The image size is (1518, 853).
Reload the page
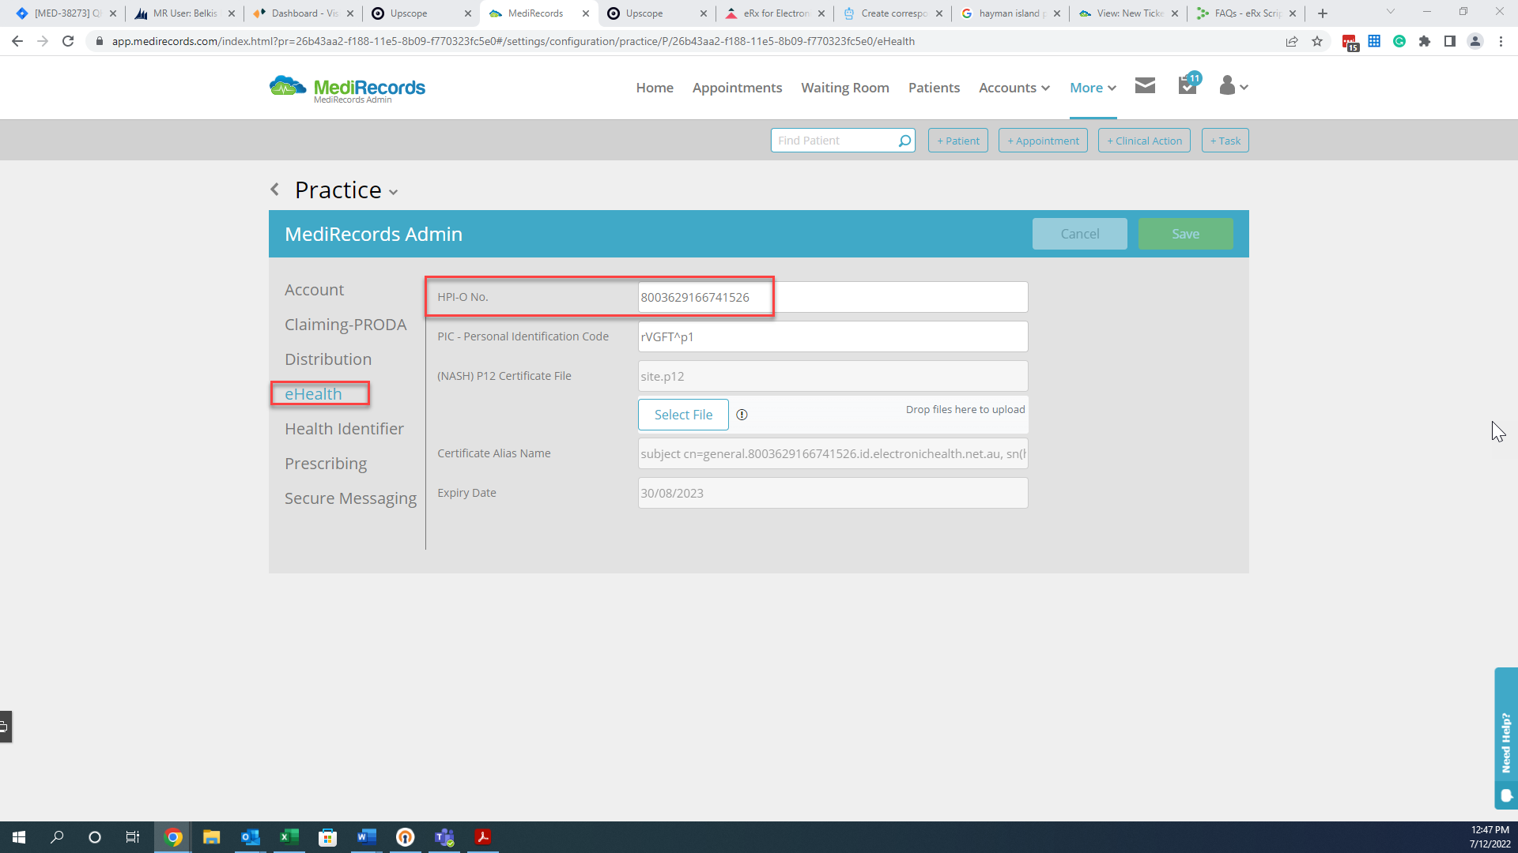[68, 41]
